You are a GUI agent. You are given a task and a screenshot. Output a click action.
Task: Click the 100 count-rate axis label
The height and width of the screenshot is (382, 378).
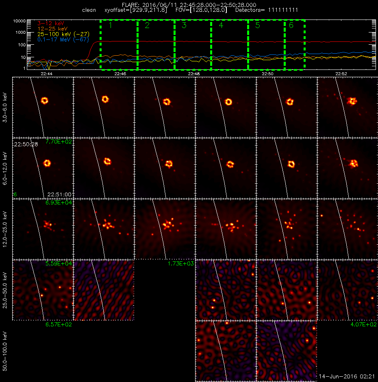22,45
